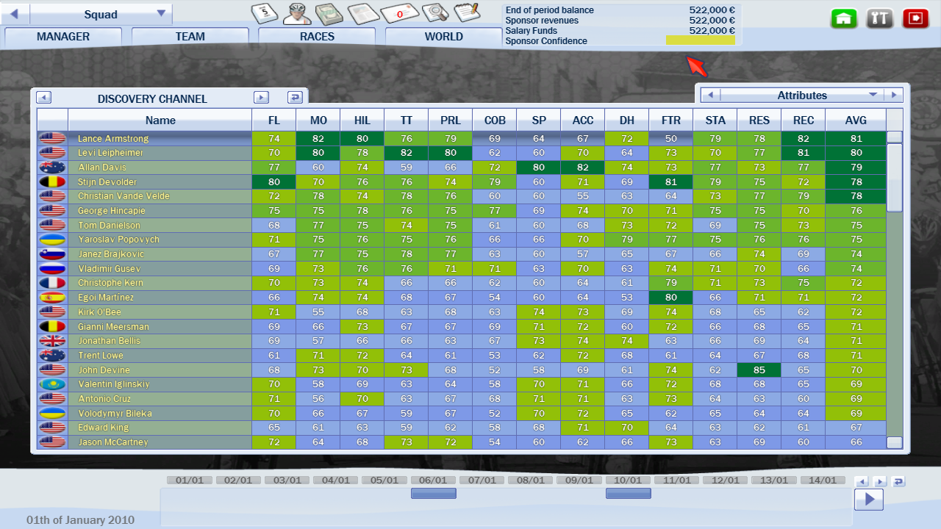Expand the Attributes view dropdown
The width and height of the screenshot is (941, 529).
point(873,95)
